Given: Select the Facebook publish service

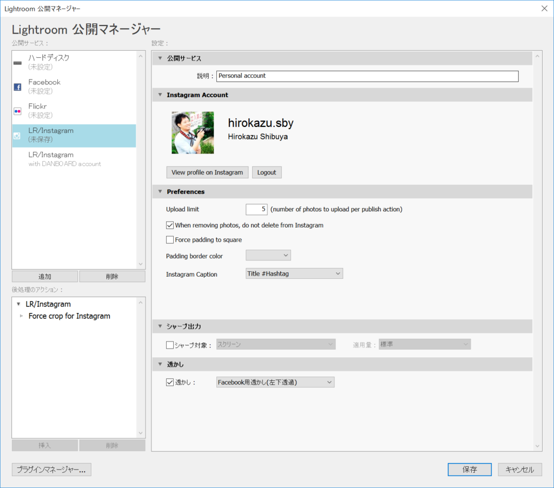Looking at the screenshot, I should pos(74,87).
